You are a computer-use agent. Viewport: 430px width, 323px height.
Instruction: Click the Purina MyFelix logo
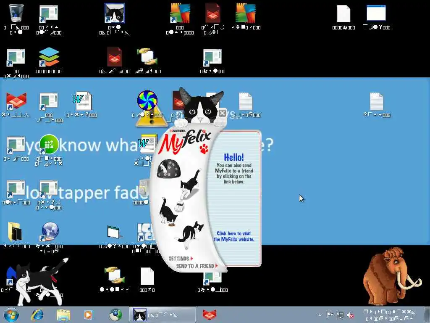pos(185,141)
